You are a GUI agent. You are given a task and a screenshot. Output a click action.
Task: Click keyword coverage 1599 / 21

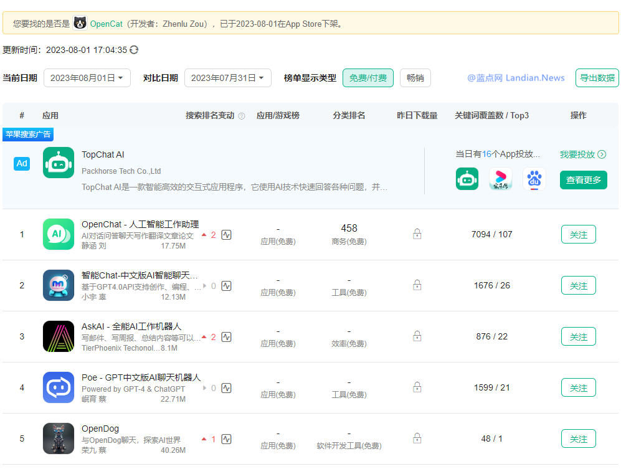coord(491,388)
